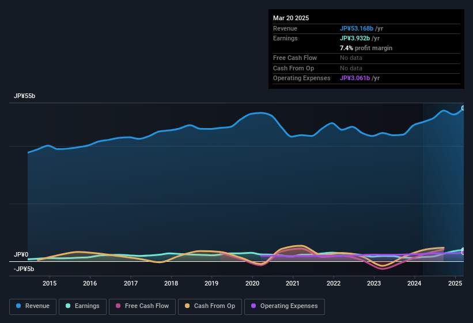
Task: Click the JP¥3.932b earnings value
Action: tap(355, 38)
